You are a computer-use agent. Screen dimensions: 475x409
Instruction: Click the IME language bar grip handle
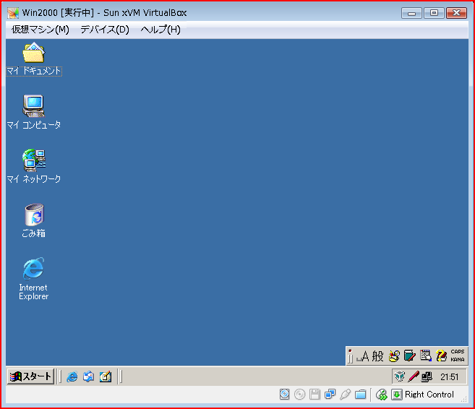coord(350,356)
